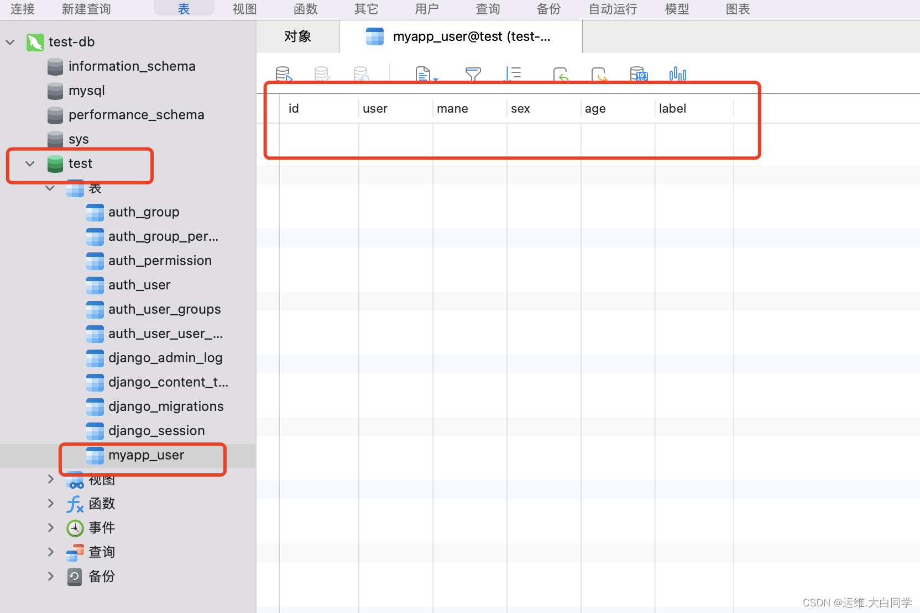
Task: Click the Export icon with orange arrow
Action: (x=599, y=74)
